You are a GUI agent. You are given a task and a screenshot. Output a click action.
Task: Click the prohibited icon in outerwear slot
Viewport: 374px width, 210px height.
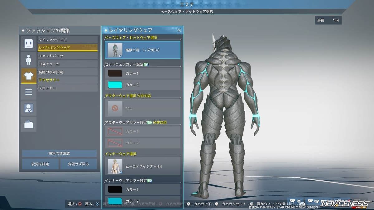tap(115, 108)
